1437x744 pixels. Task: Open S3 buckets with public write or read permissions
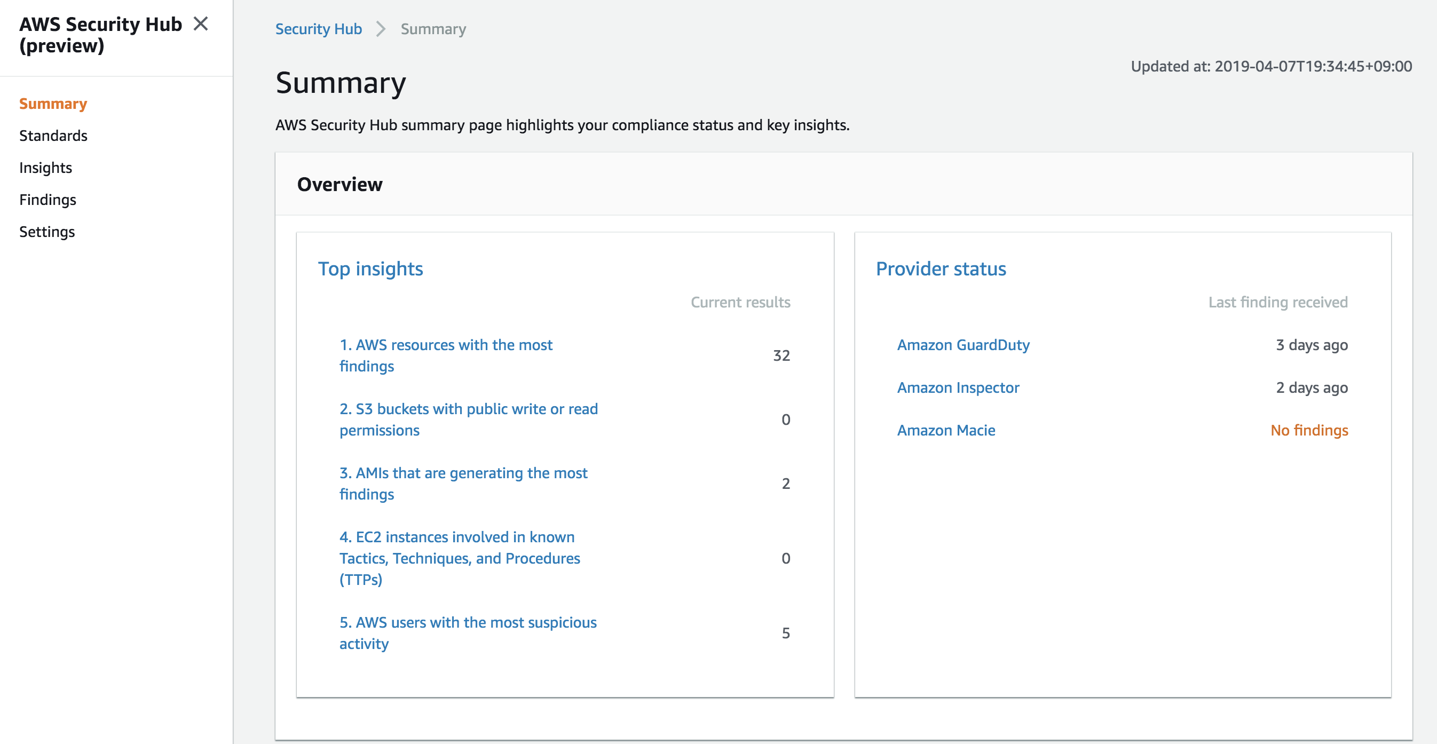coord(469,419)
